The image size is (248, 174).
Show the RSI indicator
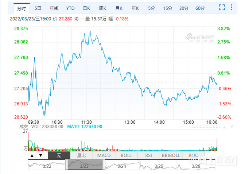[x=149, y=155]
